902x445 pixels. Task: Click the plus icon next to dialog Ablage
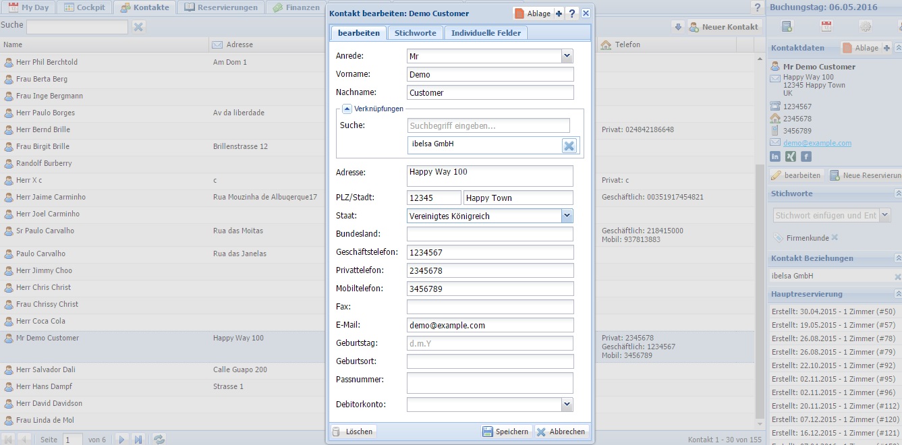click(x=559, y=13)
